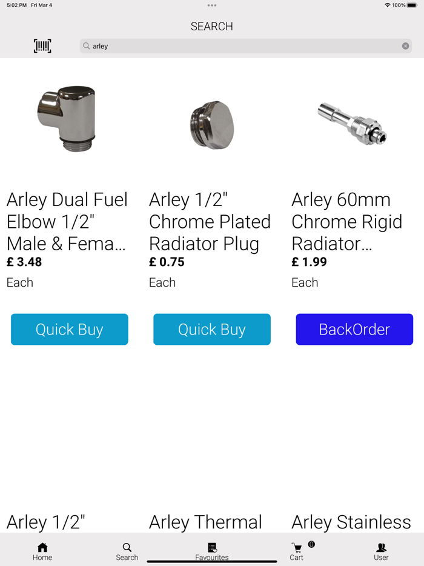424x566 pixels.
Task: Open the barcode scanner icon
Action: pyautogui.click(x=42, y=46)
